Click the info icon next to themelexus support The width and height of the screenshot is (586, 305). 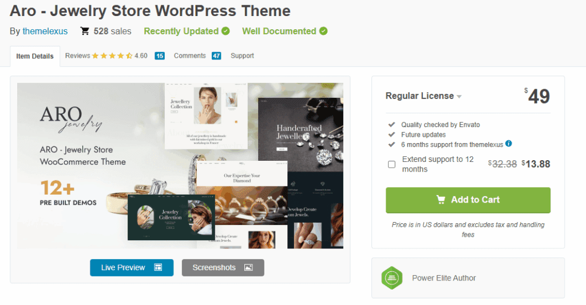[x=509, y=143]
